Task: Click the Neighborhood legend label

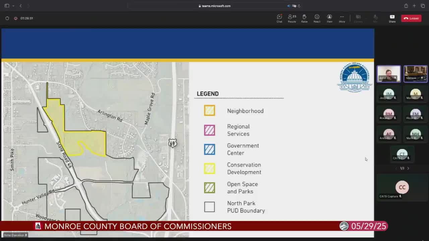Action: pos(245,111)
